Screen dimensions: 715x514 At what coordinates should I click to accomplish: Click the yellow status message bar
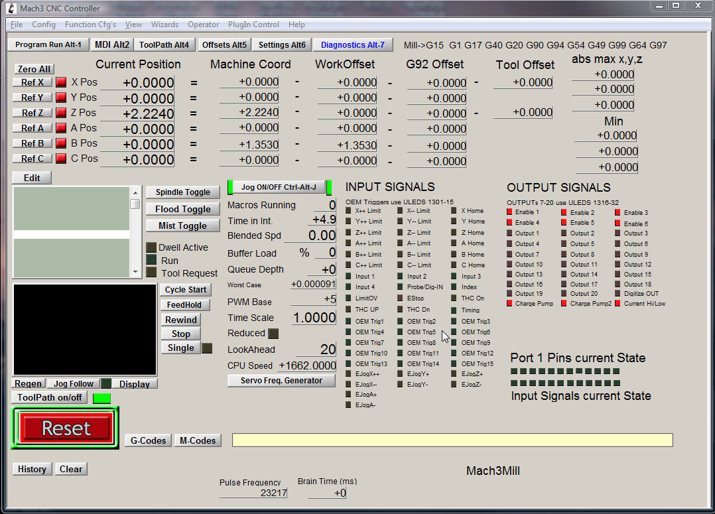click(452, 440)
